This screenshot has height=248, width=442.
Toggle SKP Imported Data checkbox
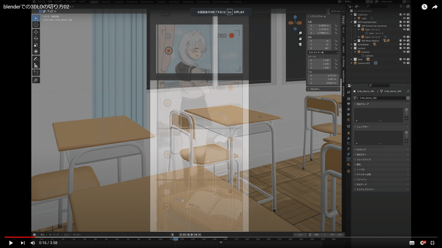point(401,22)
